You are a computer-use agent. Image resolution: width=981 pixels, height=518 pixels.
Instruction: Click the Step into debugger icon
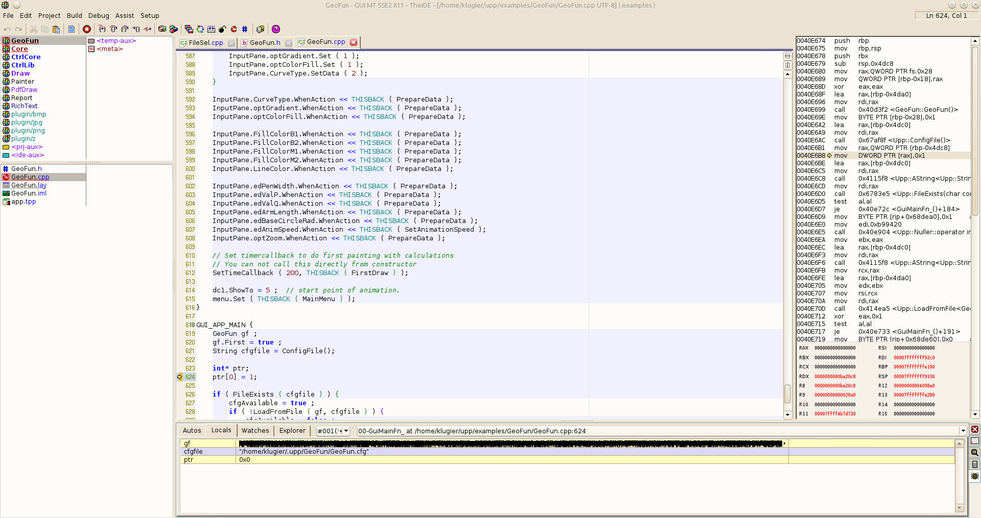pos(102,29)
